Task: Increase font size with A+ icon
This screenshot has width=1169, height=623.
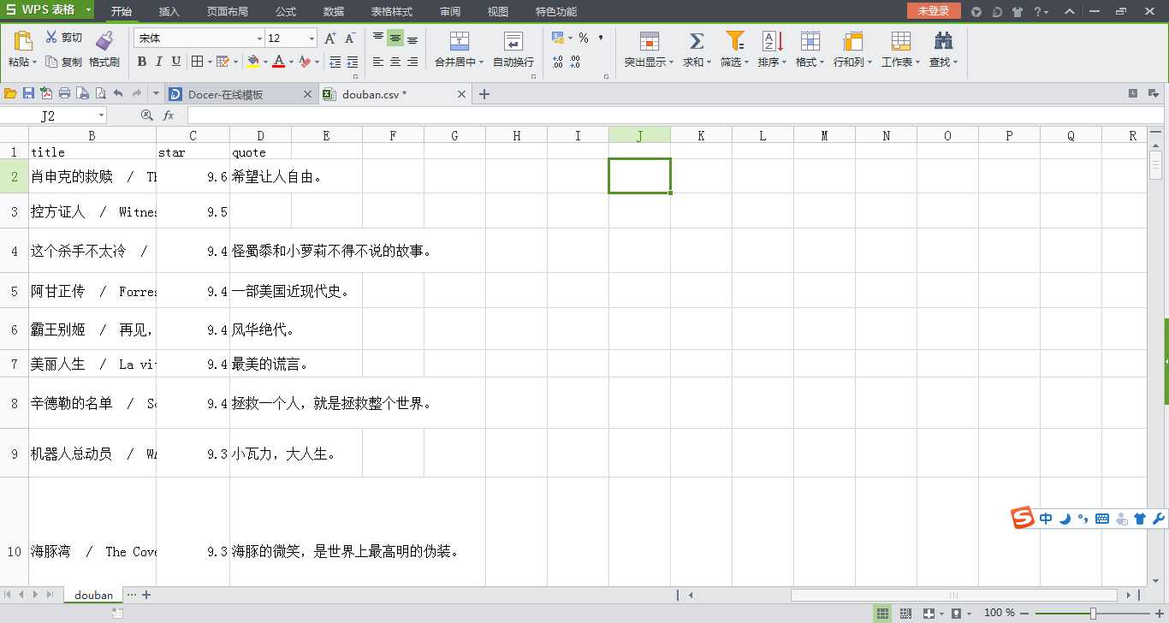Action: 330,39
